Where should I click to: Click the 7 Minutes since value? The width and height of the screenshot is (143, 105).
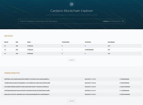click(x=30, y=50)
